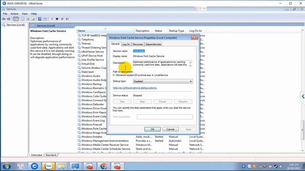Click the gear icon beside WebClient service
This screenshot has width=305, height=171.
tap(79, 72)
